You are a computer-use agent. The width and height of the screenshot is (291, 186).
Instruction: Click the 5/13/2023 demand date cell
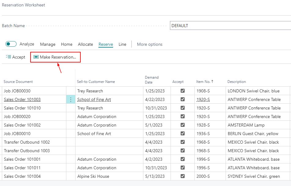tap(157, 176)
